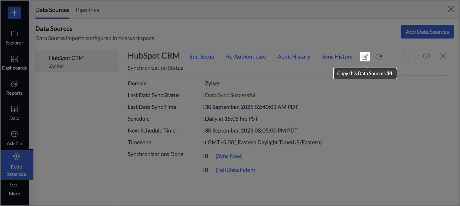Click the Copy this Data Source URL icon
Image resolution: width=460 pixels, height=206 pixels.
365,57
